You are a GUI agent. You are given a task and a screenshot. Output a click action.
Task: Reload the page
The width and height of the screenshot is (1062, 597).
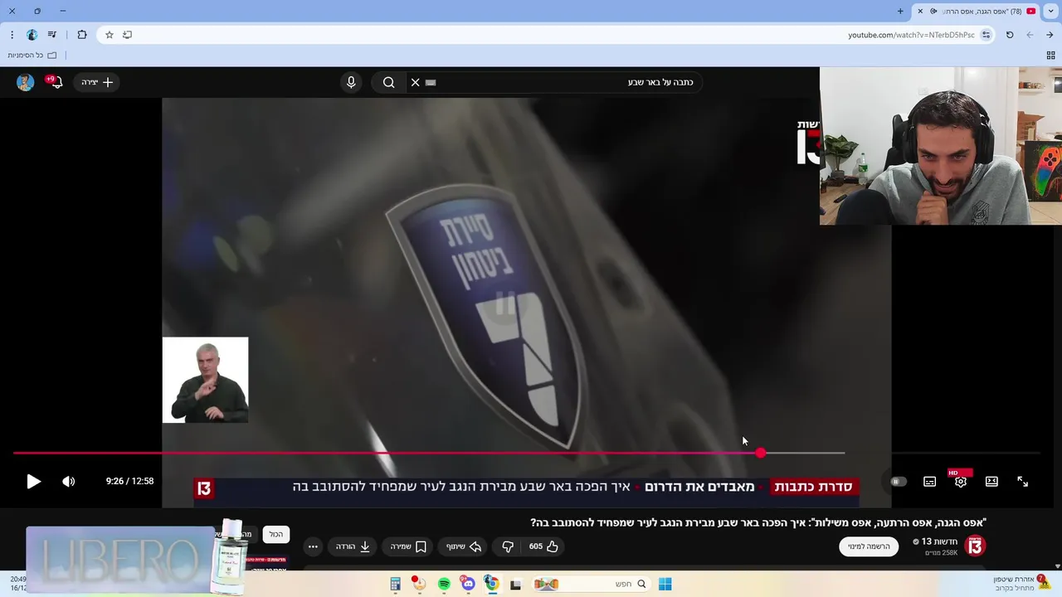coord(1010,35)
